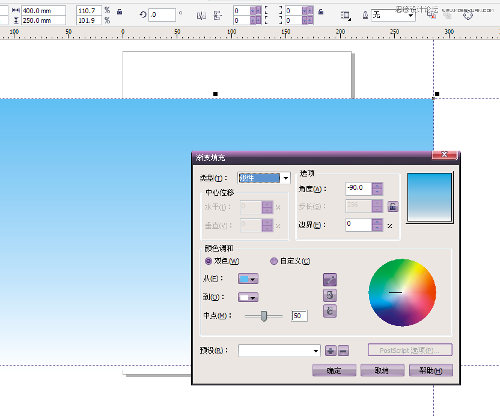Click the outline color droplet icon on property bar
This screenshot has height=416, width=500.
[365, 15]
